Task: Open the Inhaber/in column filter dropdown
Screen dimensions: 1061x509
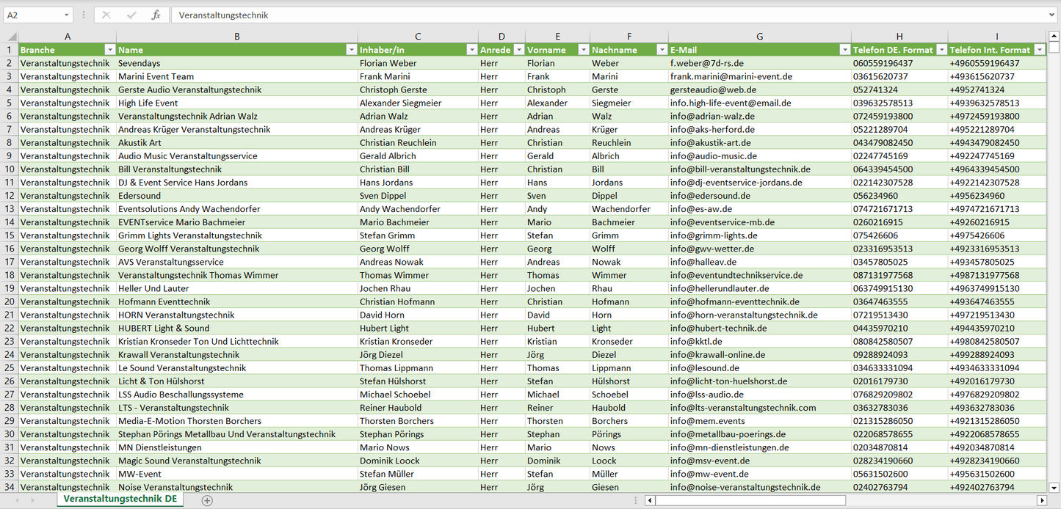Action: pos(471,50)
